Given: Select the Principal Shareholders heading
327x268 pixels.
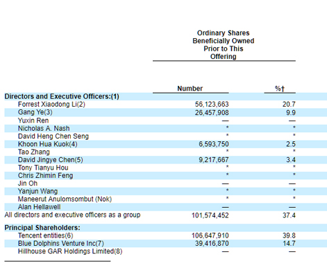Looking at the screenshot, I should 42,228.
